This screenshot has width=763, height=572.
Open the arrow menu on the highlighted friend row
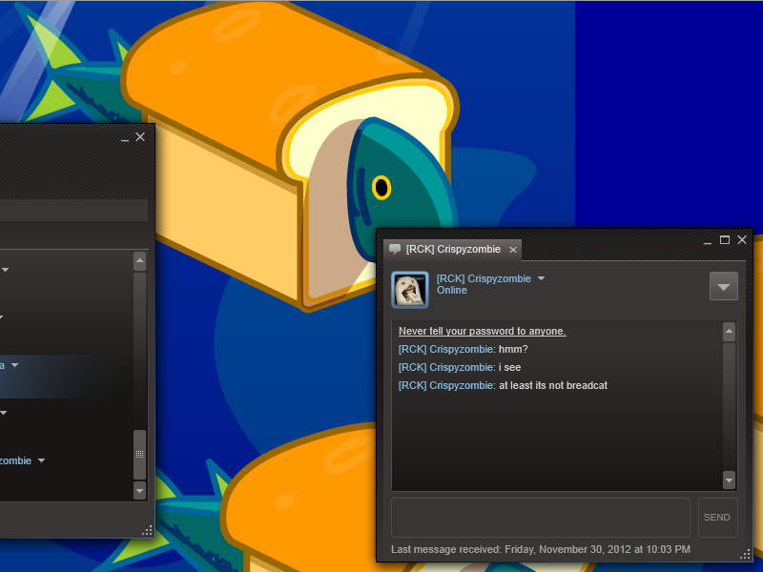coord(15,365)
